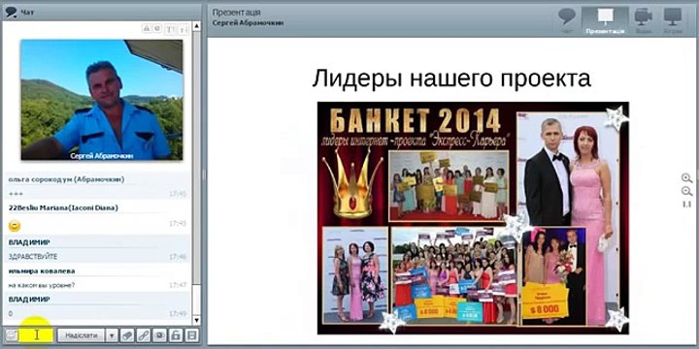Open the screen sharing monitor tab
The width and height of the screenshot is (699, 349).
tap(672, 20)
